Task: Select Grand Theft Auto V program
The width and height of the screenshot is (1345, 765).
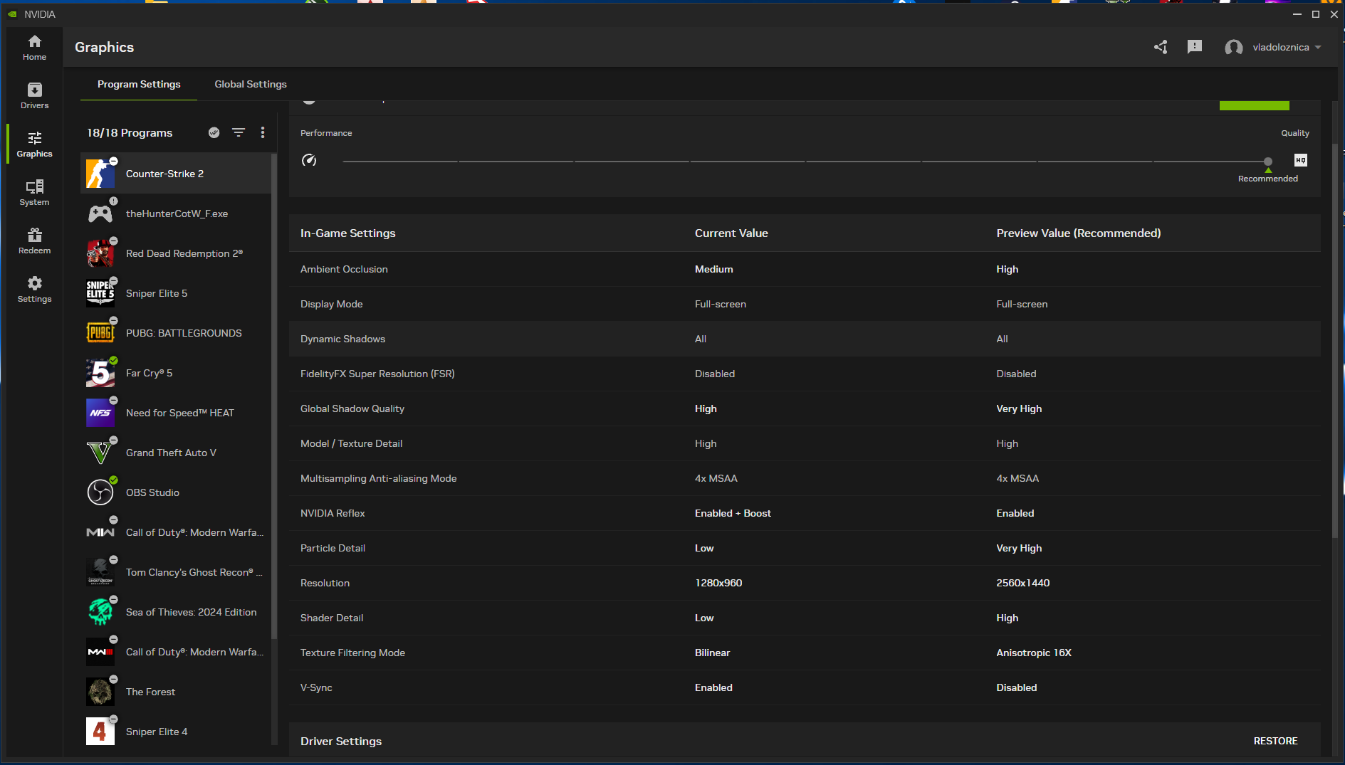Action: tap(176, 453)
